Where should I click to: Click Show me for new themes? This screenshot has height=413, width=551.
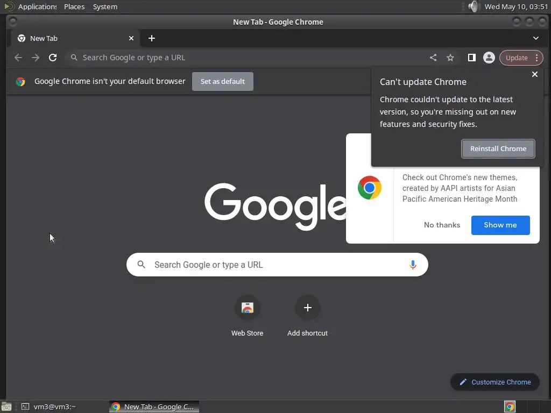click(500, 225)
